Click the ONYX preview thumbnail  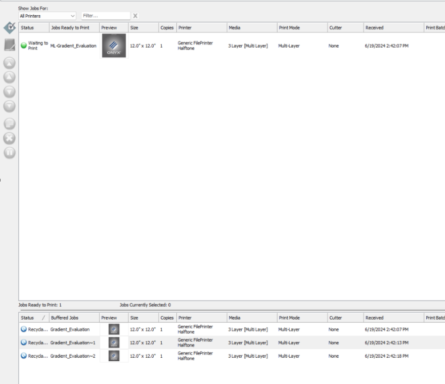coord(114,46)
